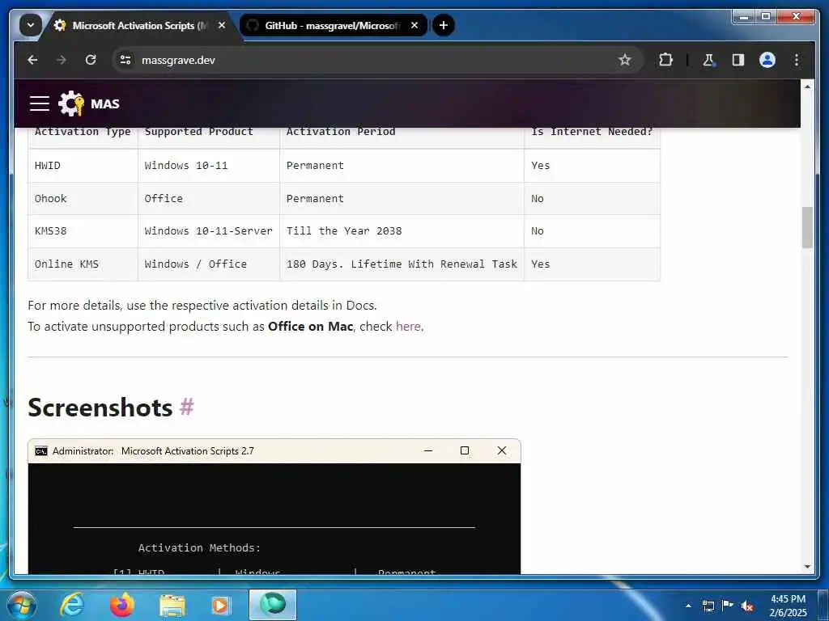Open the Windows Start button
The image size is (829, 621).
click(x=21, y=605)
